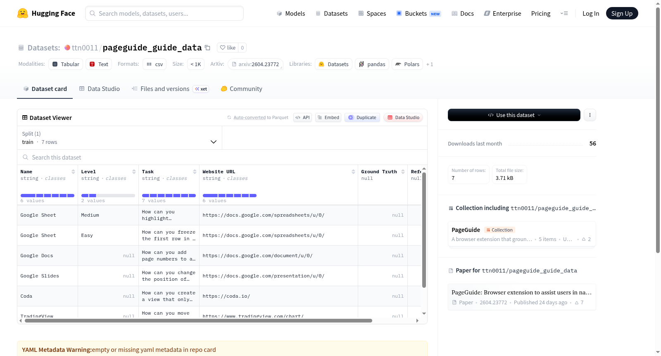This screenshot has width=661, height=356.
Task: Like the pageguide_guide_data dataset
Action: point(228,48)
